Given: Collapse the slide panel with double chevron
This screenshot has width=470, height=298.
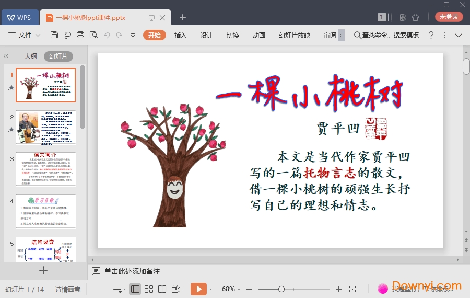Looking at the screenshot, I should coord(6,56).
